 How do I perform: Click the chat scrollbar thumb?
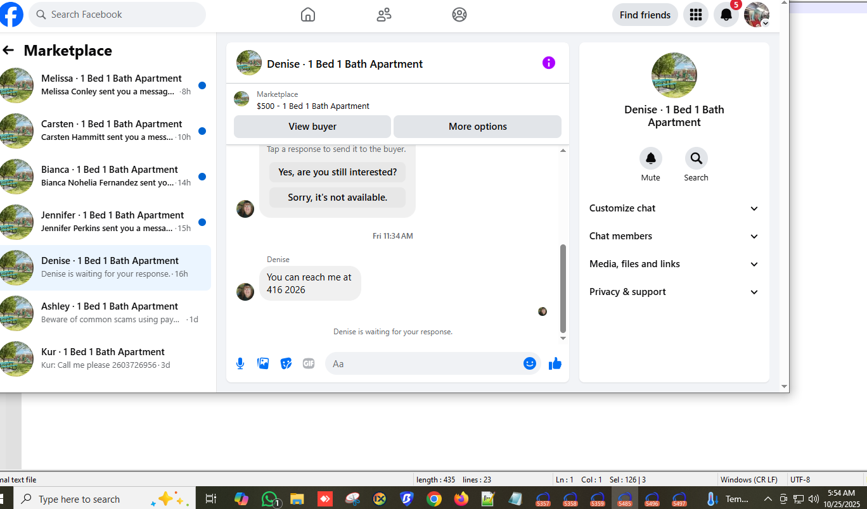[563, 289]
